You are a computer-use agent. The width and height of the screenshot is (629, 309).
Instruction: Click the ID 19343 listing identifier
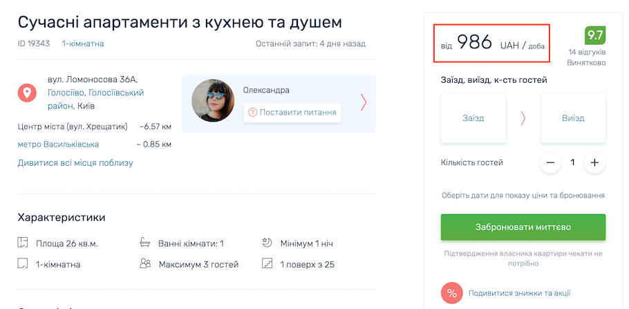[x=34, y=44]
